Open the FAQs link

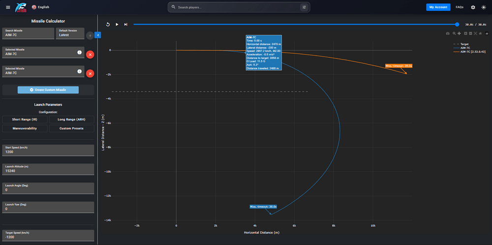pyautogui.click(x=460, y=7)
